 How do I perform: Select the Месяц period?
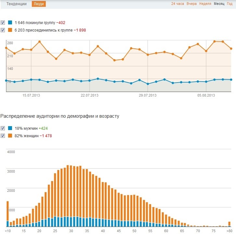point(219,4)
